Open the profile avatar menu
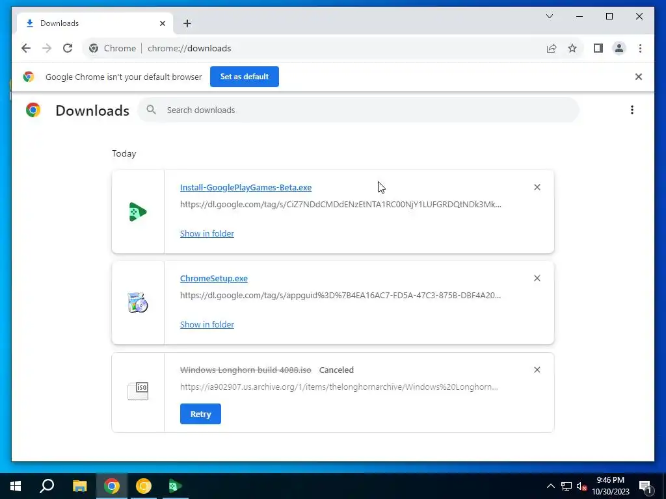This screenshot has width=666, height=499. tap(619, 48)
